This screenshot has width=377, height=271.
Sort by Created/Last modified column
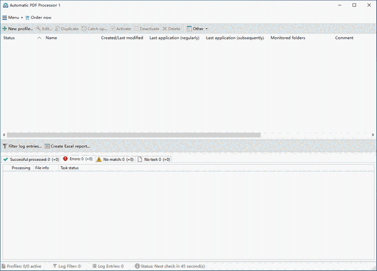(122, 38)
